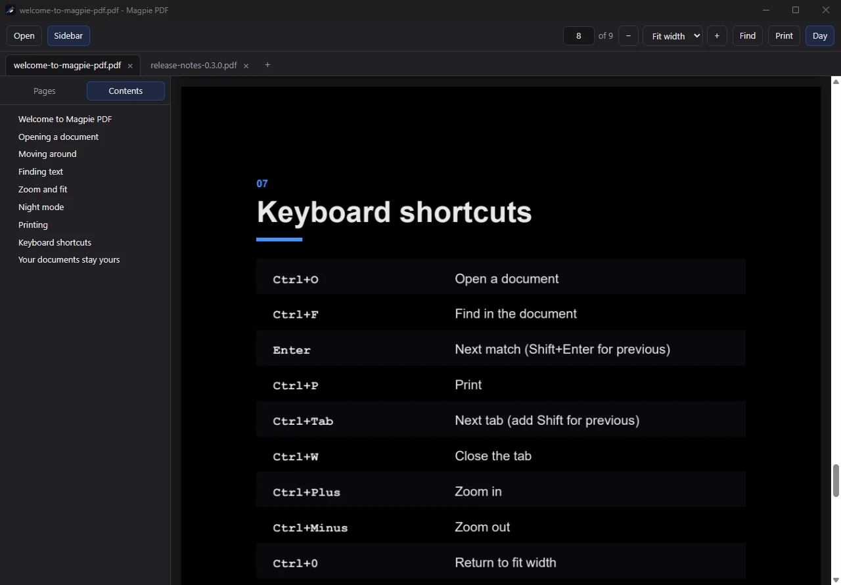
Task: Go to Zoom and fit entry
Action: 43,190
